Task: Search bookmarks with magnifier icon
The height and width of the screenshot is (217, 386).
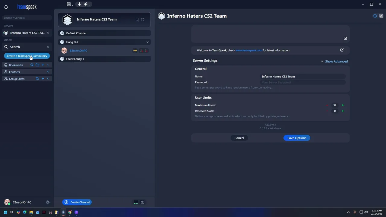Action: point(32,65)
